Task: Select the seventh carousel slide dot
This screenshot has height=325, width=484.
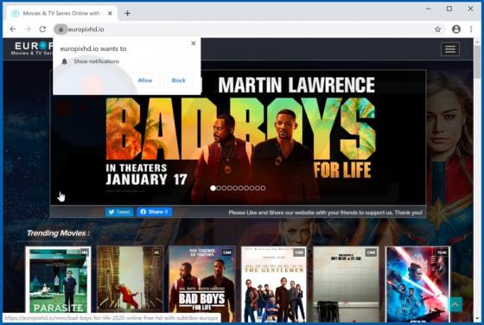Action: click(x=246, y=188)
